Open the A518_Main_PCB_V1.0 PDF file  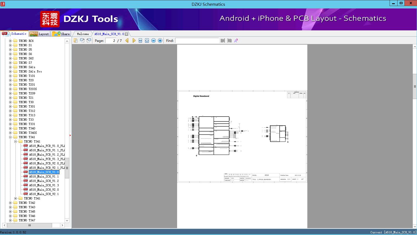point(47,146)
